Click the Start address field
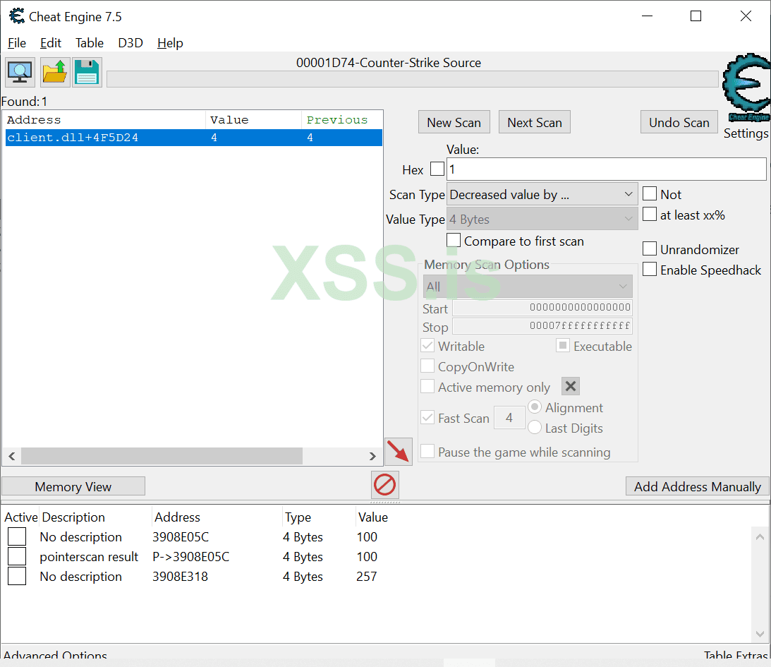 [542, 308]
